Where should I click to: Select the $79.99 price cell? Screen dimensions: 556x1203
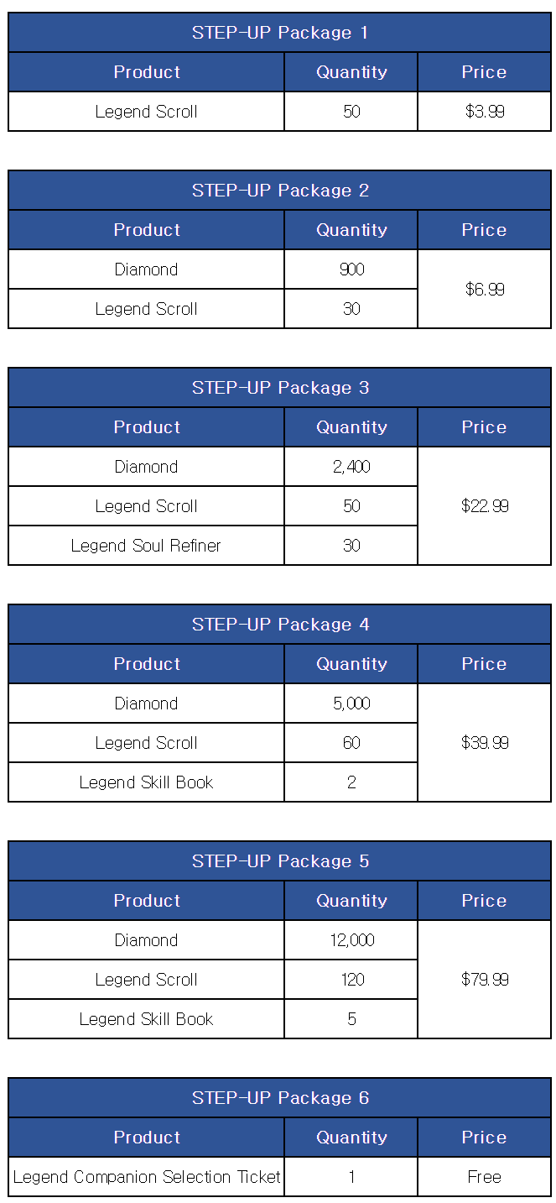pyautogui.click(x=485, y=980)
